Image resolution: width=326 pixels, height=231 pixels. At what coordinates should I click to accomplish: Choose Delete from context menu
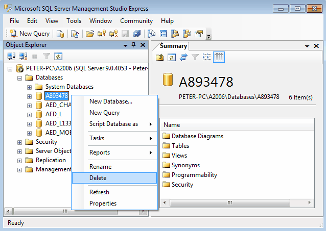[x=114, y=178]
